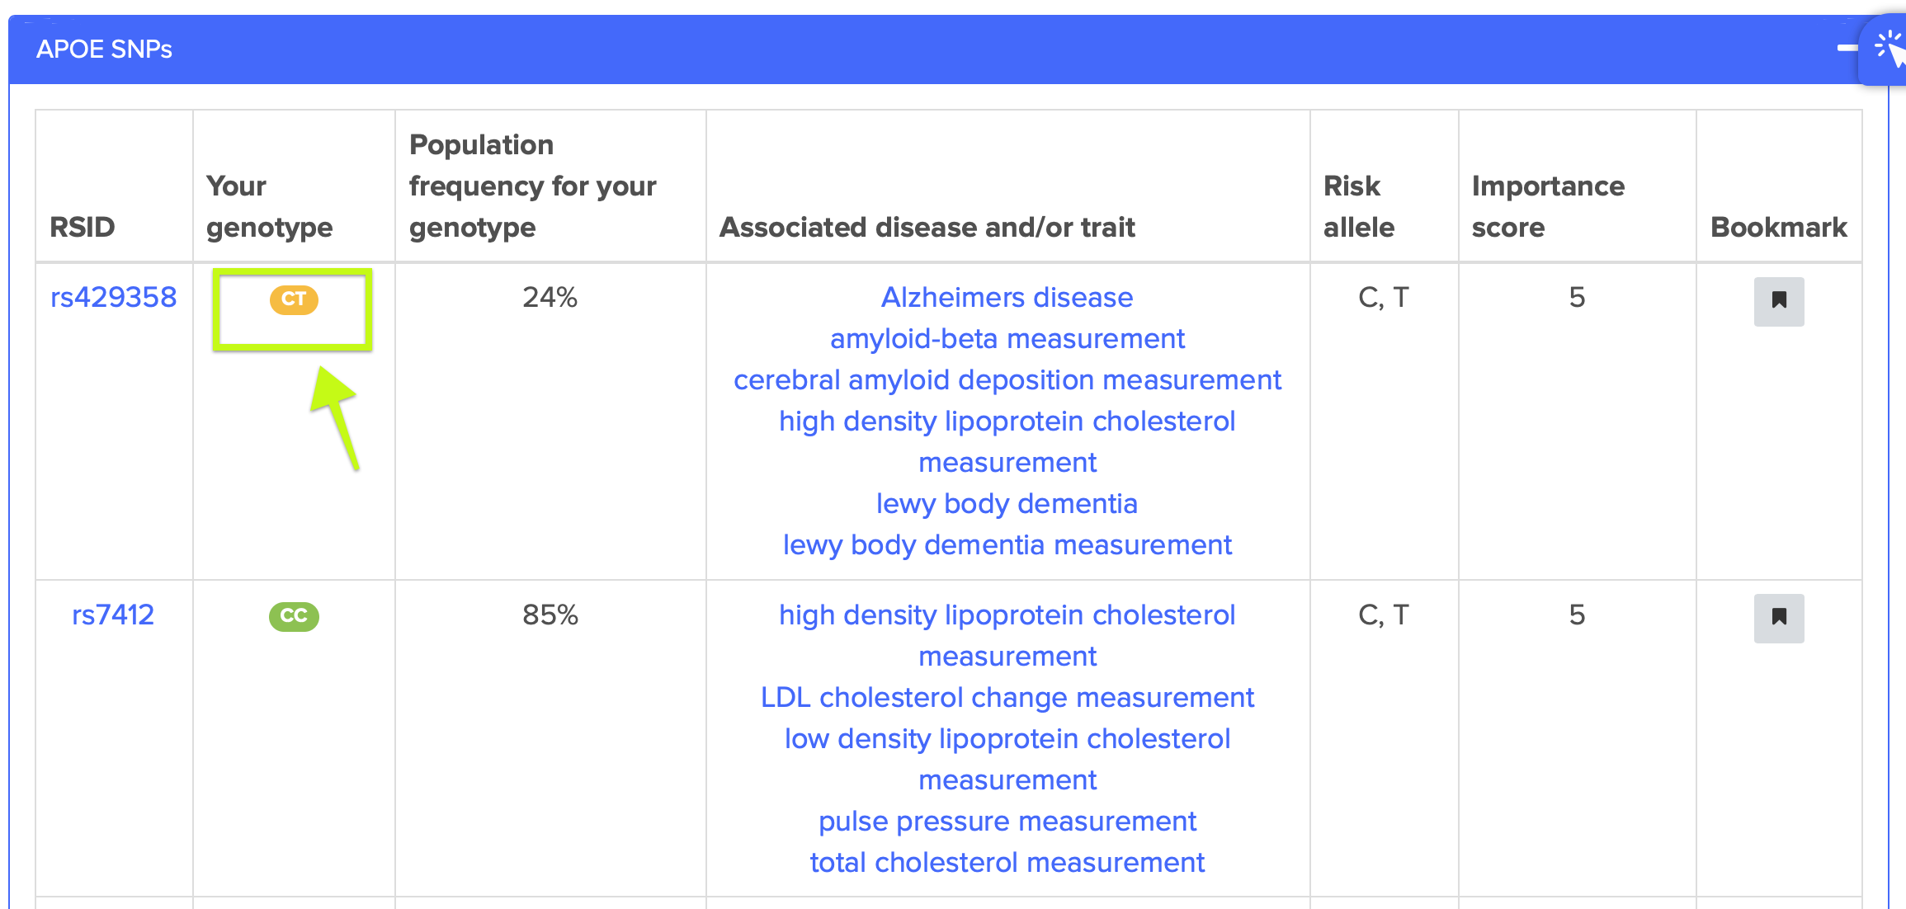Click the orange CT genotype badge
Viewport: 1906px width, 909px height.
pyautogui.click(x=294, y=299)
